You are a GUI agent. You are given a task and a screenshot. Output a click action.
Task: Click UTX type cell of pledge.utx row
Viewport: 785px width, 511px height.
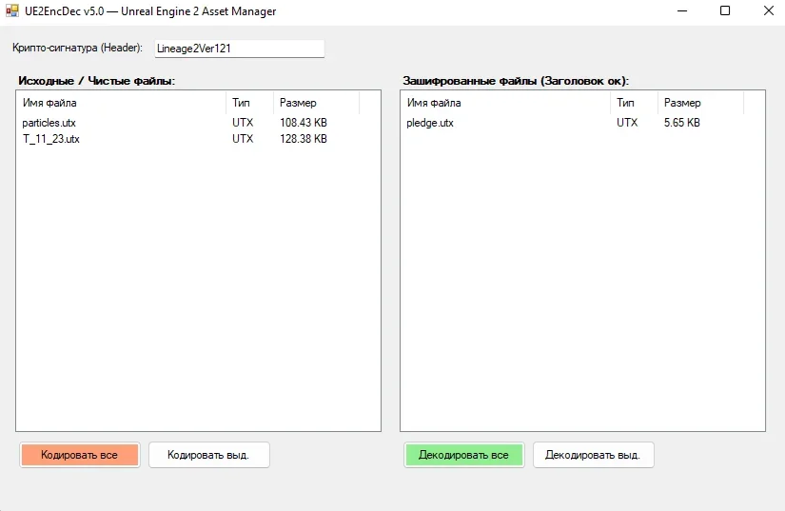coord(627,123)
